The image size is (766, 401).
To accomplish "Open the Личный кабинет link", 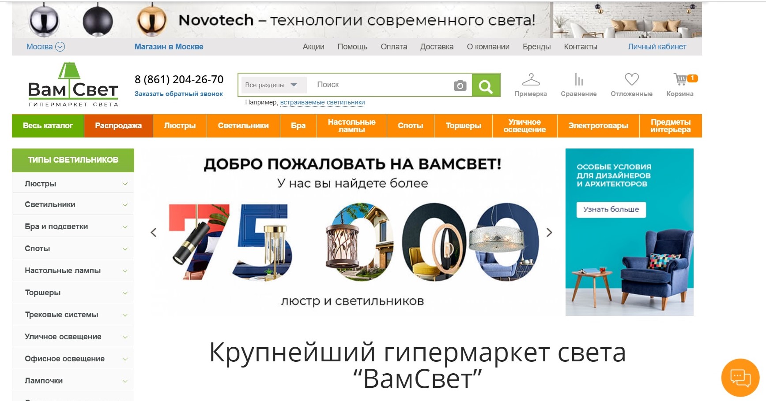I will pyautogui.click(x=657, y=47).
